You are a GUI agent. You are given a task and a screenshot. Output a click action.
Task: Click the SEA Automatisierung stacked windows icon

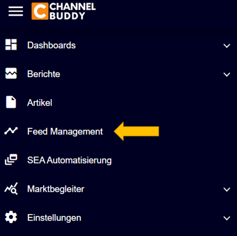coord(11,159)
